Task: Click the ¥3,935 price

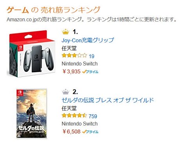Action: 71,71
